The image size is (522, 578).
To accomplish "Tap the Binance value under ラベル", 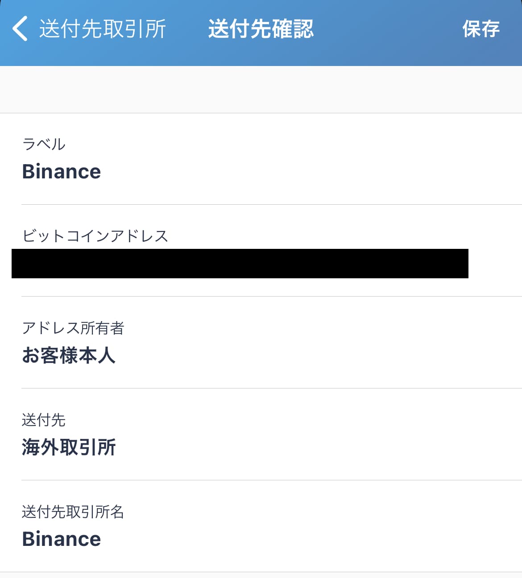I will [x=62, y=172].
